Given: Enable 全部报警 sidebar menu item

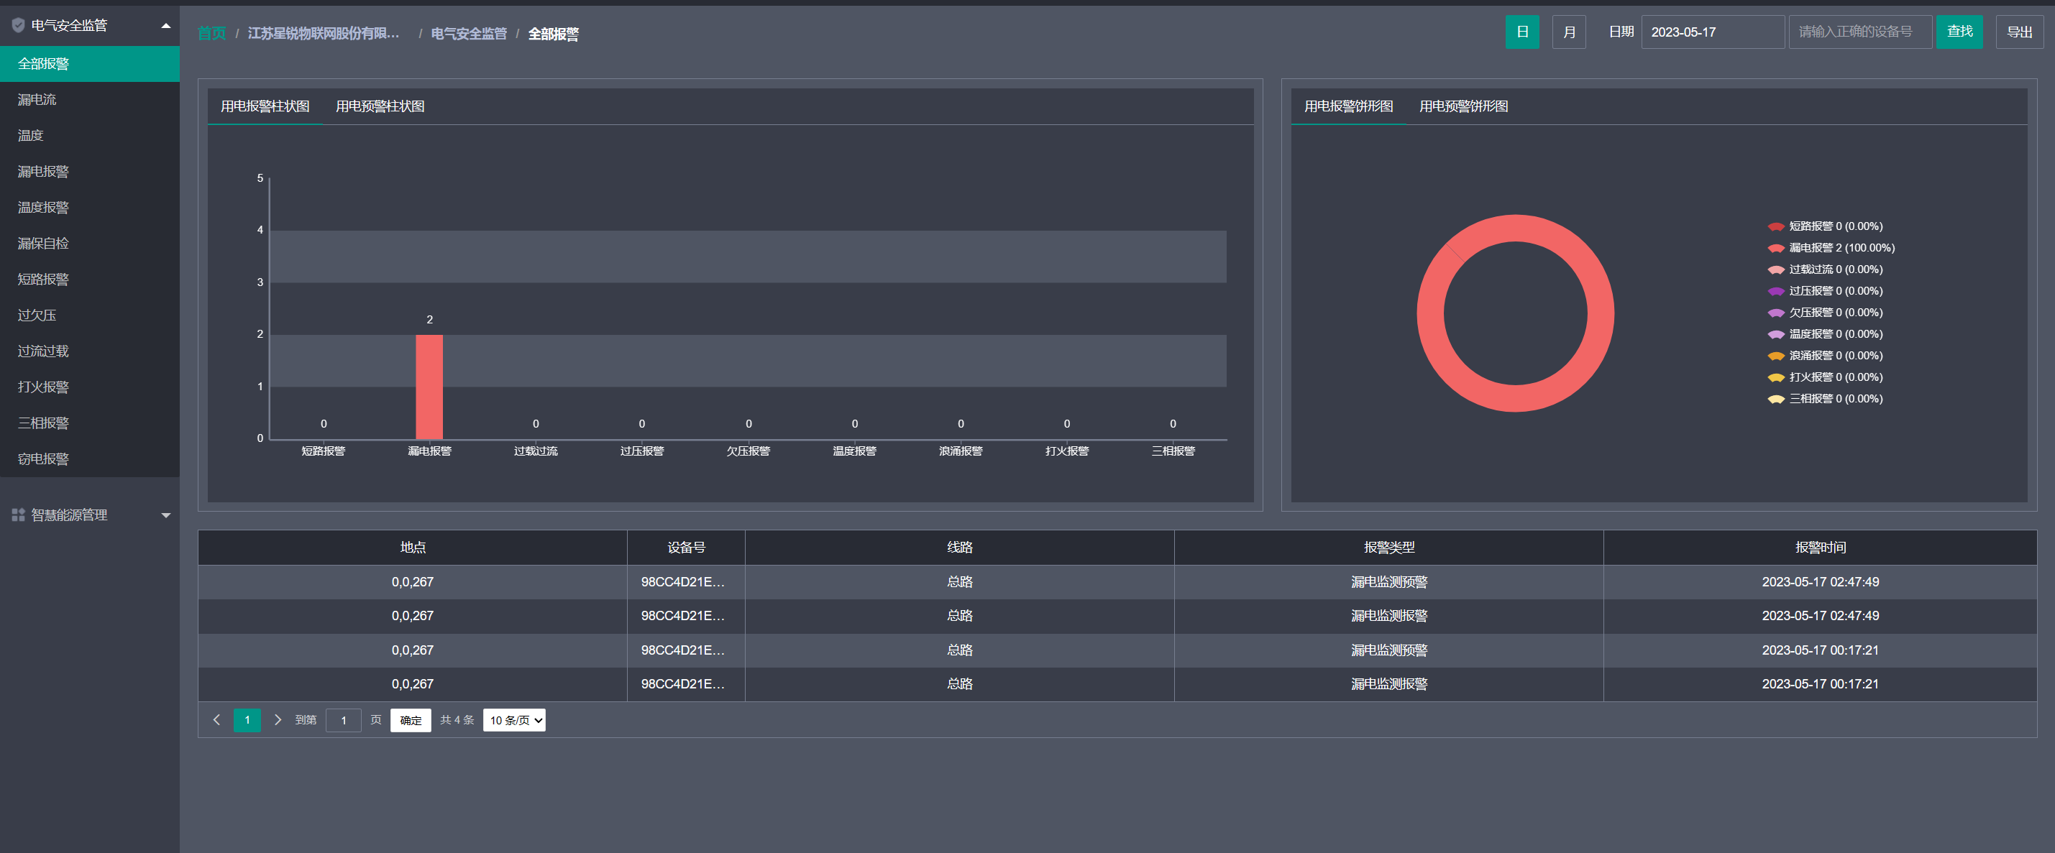Looking at the screenshot, I should 91,63.
